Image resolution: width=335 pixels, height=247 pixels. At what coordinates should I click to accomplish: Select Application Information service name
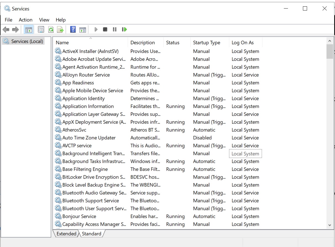88,106
